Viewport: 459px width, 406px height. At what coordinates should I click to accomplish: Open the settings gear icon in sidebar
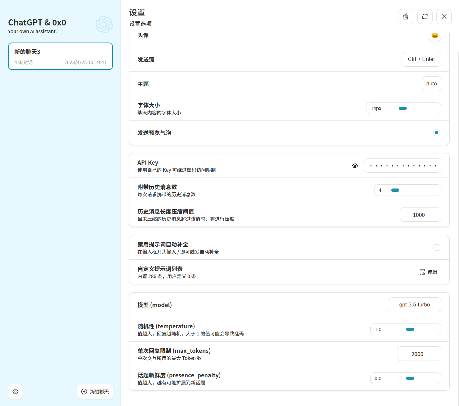pyautogui.click(x=15, y=391)
